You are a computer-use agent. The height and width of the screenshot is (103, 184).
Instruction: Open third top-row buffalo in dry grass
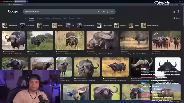coord(70,40)
